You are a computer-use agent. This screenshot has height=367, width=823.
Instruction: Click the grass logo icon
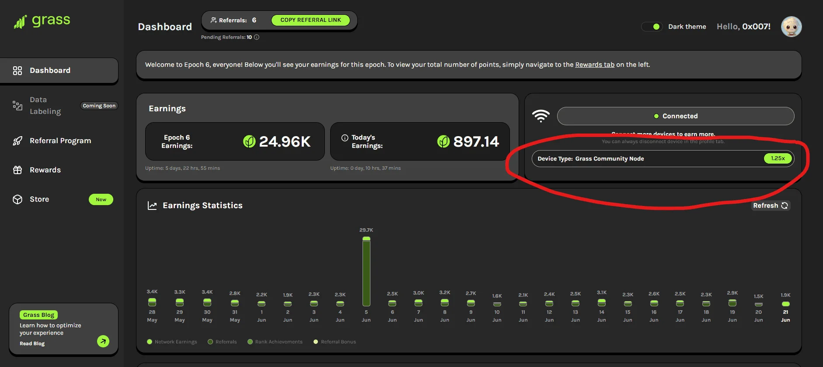pyautogui.click(x=20, y=22)
